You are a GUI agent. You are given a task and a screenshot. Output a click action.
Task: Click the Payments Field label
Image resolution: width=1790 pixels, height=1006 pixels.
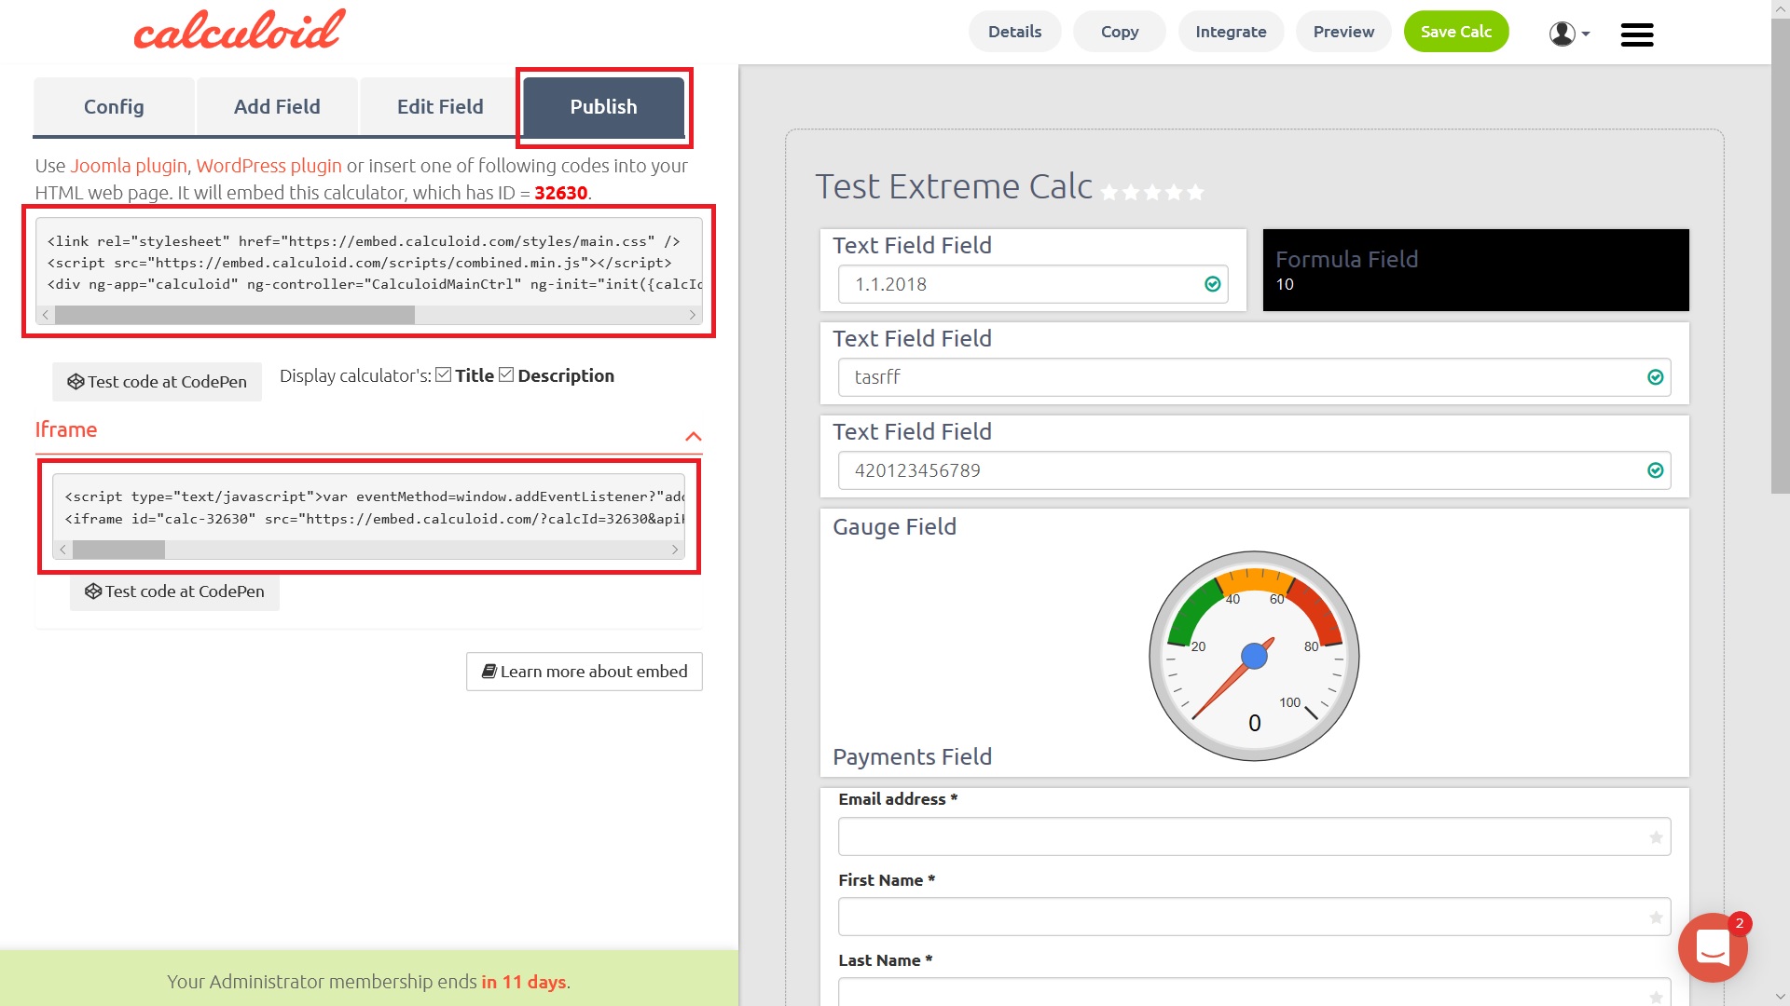pos(912,756)
